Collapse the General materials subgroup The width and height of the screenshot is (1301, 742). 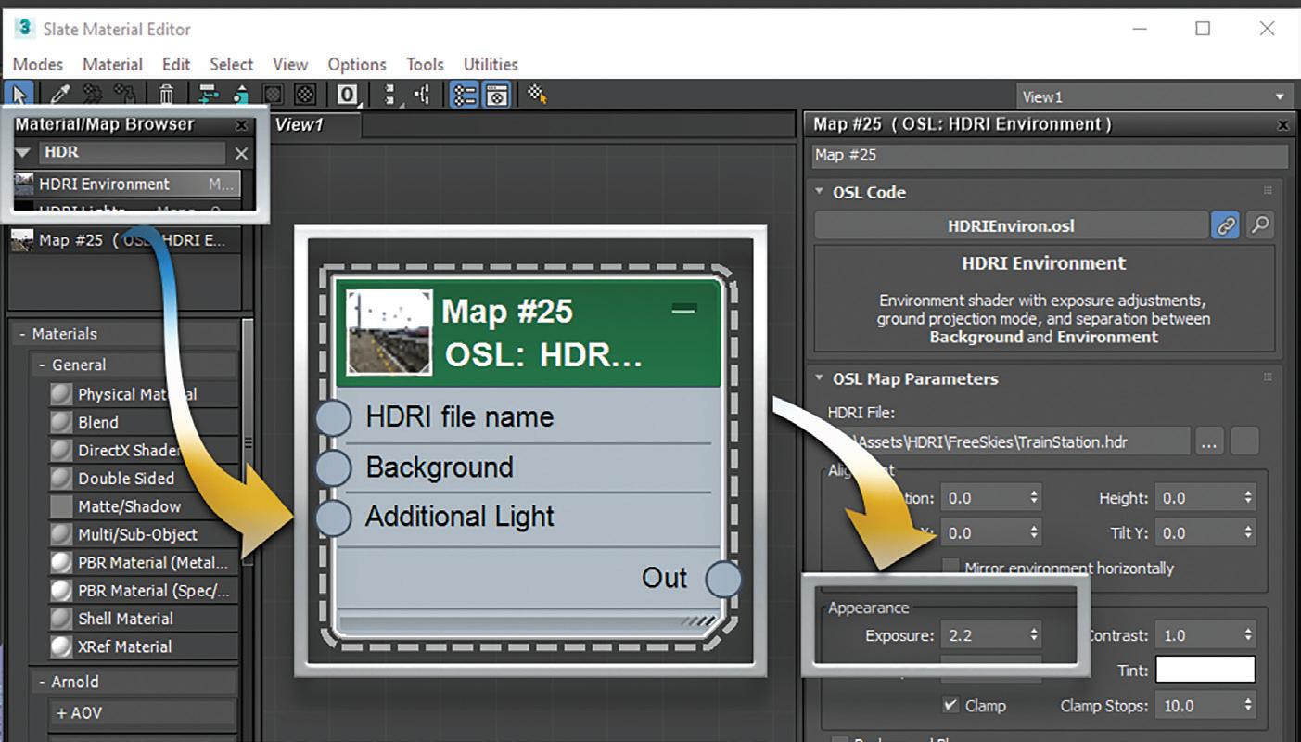pyautogui.click(x=42, y=365)
